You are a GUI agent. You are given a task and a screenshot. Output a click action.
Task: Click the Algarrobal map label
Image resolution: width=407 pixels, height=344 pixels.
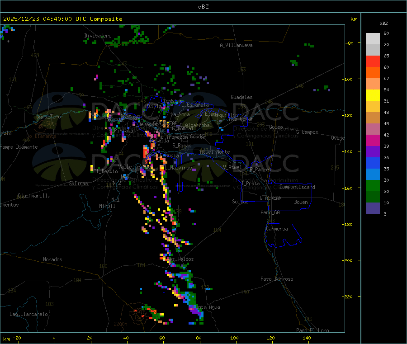coord(199,125)
